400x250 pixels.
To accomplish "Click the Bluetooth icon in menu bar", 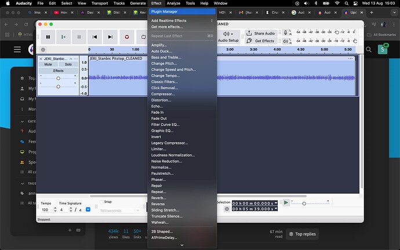I will coord(316,3).
